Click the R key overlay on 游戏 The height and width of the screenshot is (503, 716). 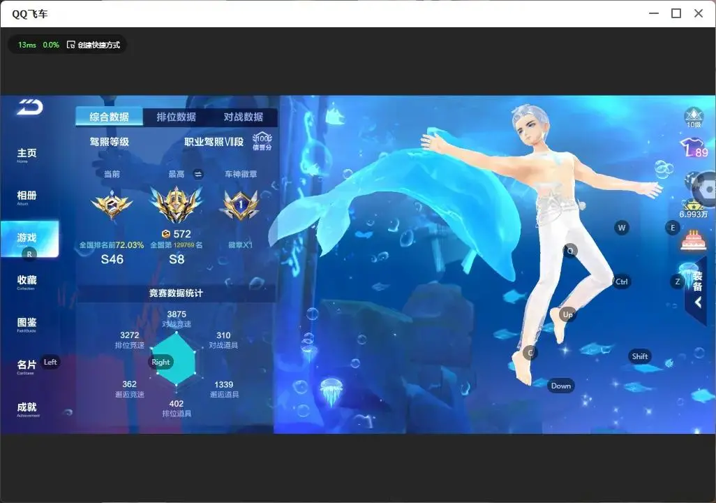pyautogui.click(x=29, y=254)
